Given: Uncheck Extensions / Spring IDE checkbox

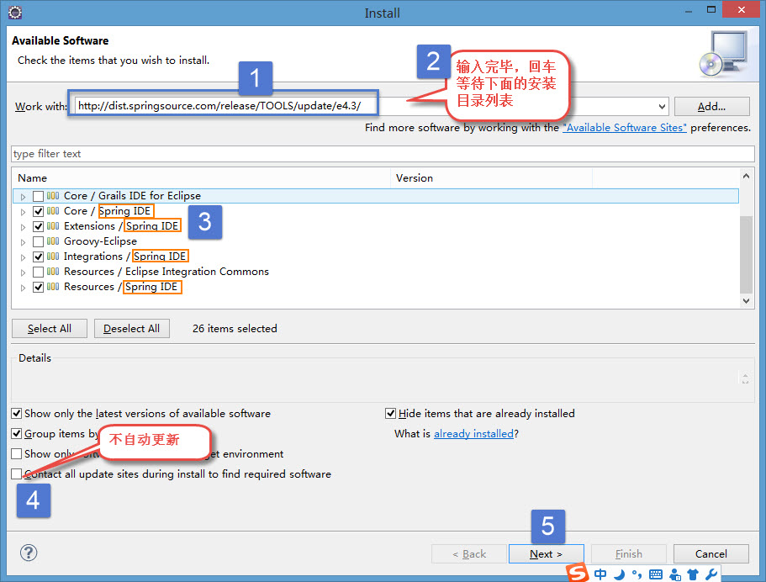Looking at the screenshot, I should click(38, 227).
